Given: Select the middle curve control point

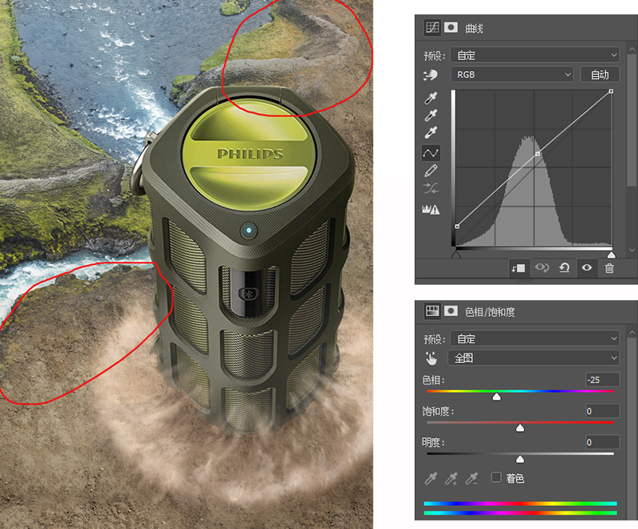Looking at the screenshot, I should coord(538,153).
